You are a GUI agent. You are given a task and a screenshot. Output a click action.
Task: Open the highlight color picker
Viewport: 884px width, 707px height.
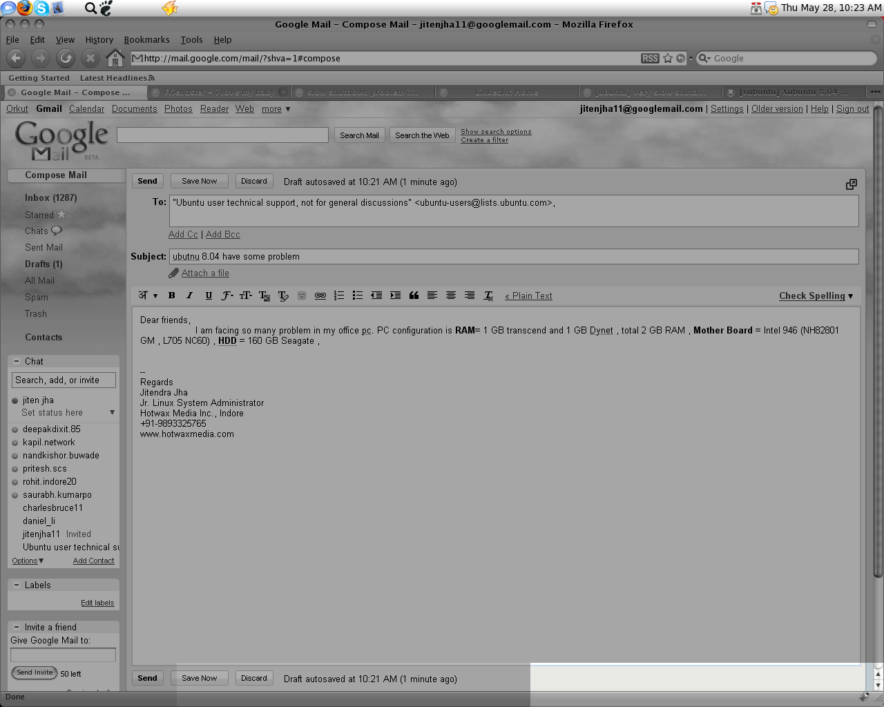(x=283, y=296)
